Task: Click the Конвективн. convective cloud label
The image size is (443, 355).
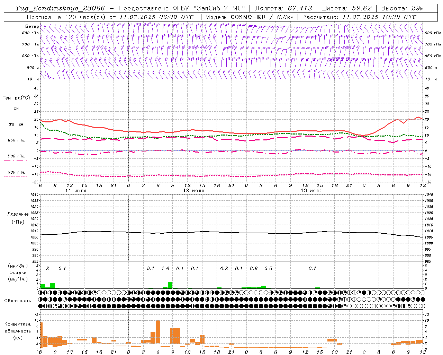Action: point(18,324)
